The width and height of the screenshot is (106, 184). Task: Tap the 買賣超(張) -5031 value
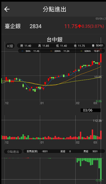(x=37, y=151)
